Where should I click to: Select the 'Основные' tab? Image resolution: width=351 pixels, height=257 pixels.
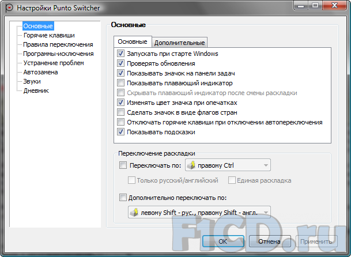pos(133,41)
